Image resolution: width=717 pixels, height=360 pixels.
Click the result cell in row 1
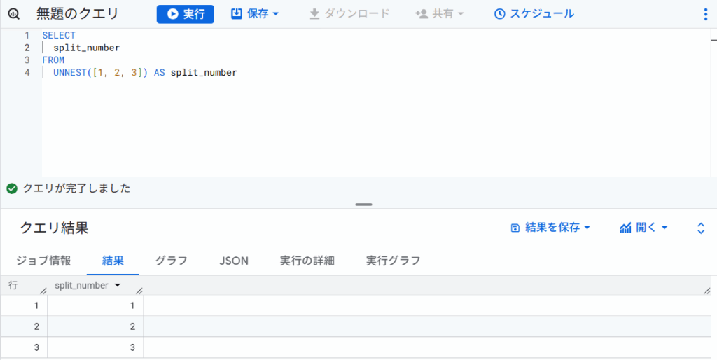95,305
